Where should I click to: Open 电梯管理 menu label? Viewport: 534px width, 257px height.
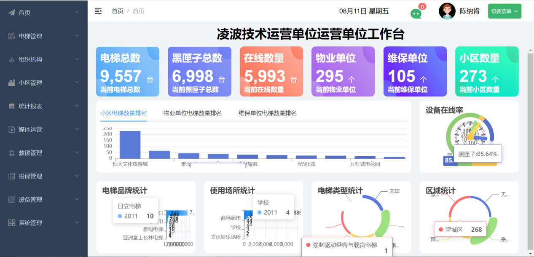[x=30, y=36]
